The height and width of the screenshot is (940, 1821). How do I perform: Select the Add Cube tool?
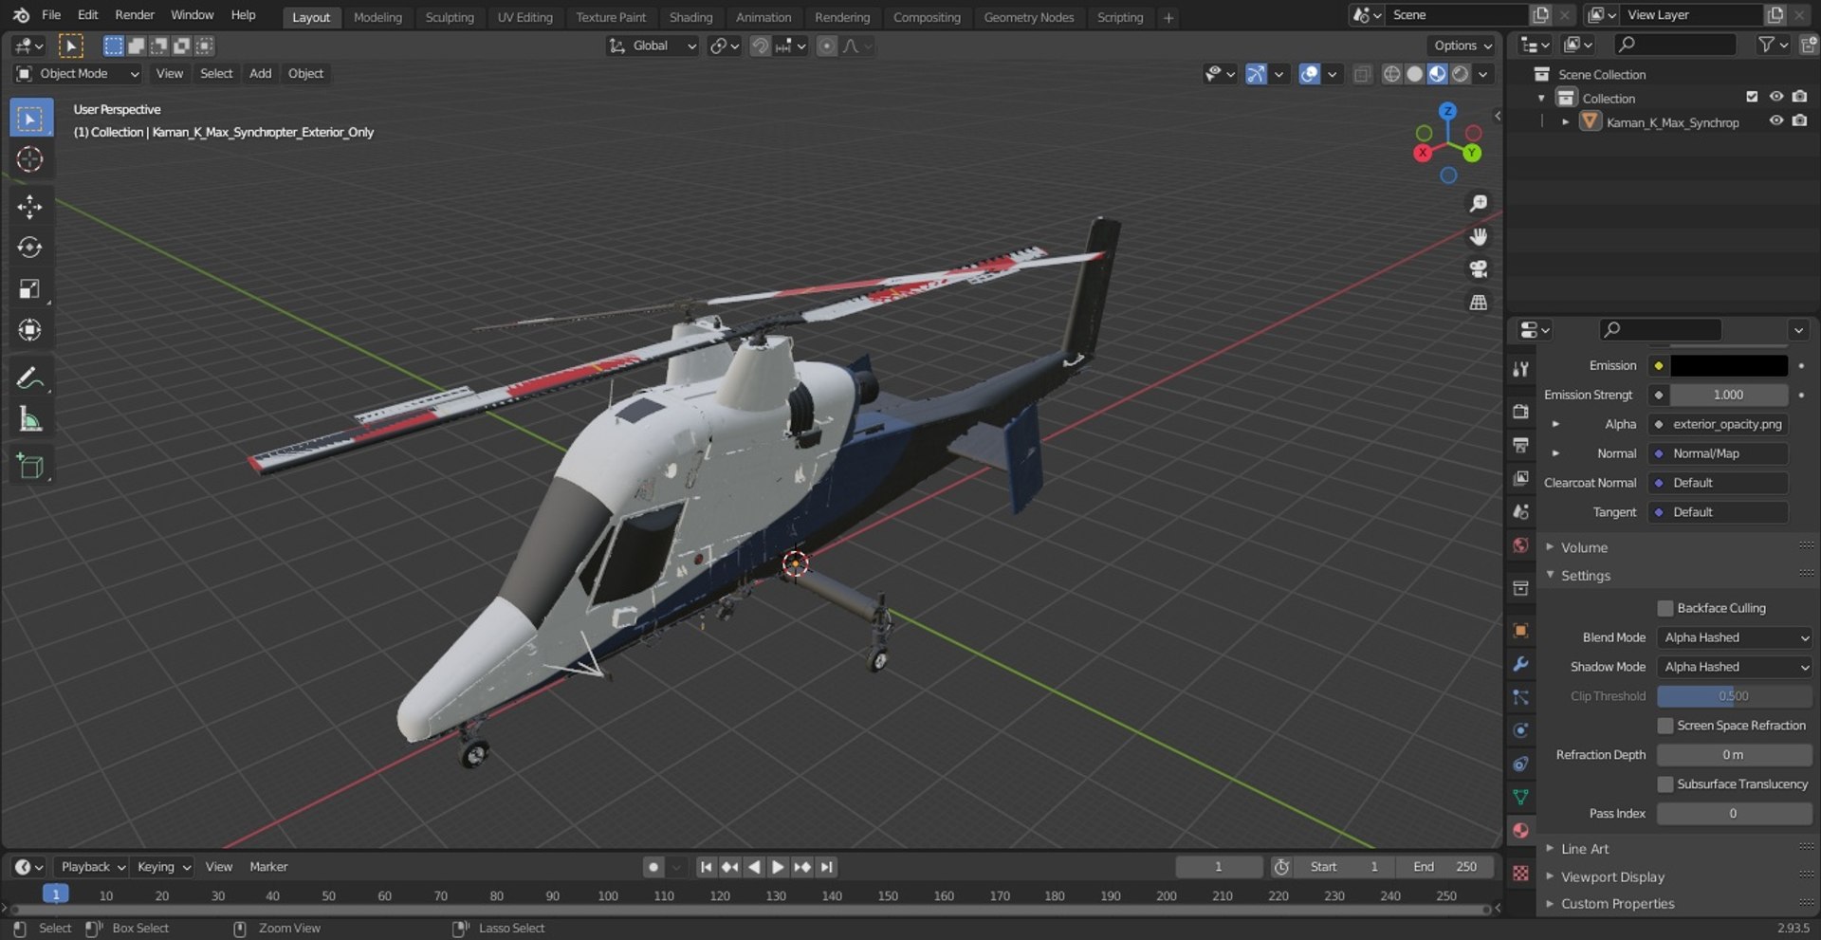[x=30, y=467]
